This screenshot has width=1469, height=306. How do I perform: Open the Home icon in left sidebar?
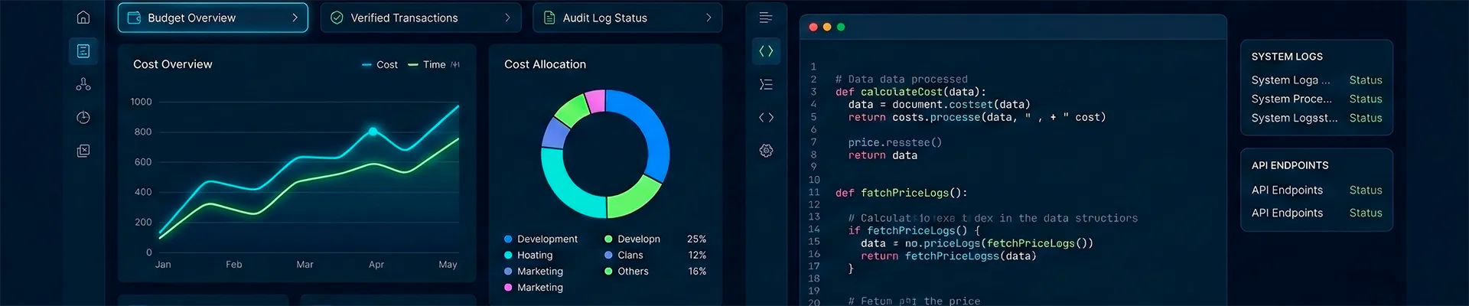(x=83, y=17)
